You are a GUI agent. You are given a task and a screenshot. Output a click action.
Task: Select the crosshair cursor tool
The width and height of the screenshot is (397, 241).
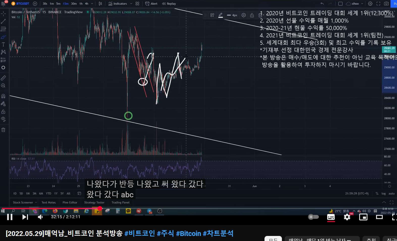coord(3,13)
